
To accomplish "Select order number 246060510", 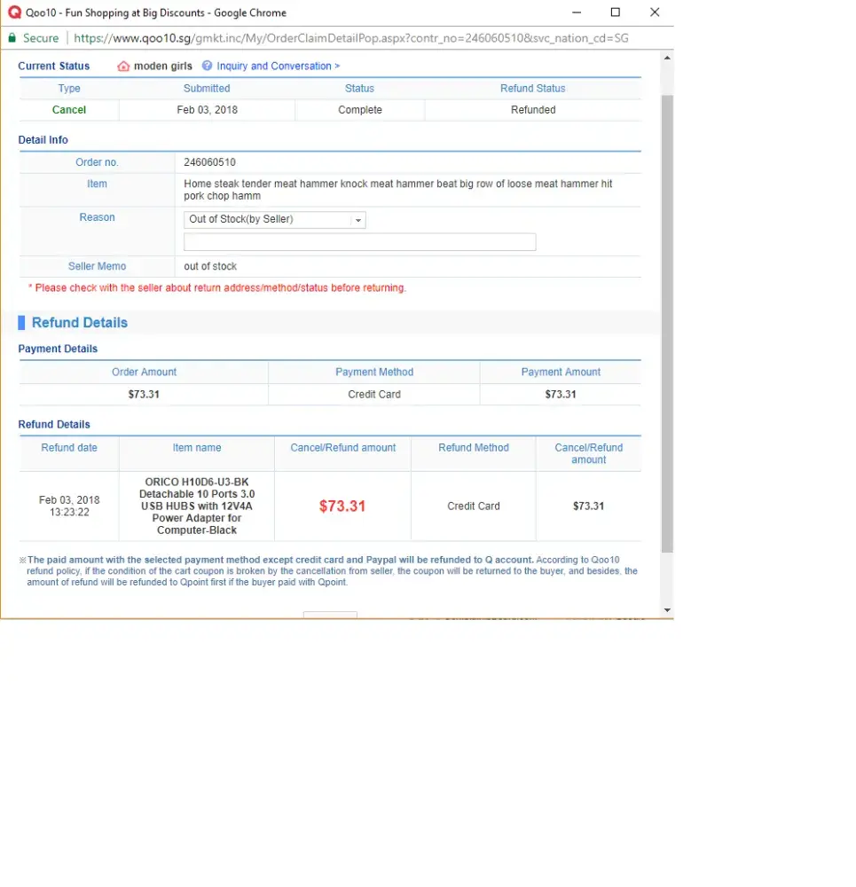I will (209, 162).
